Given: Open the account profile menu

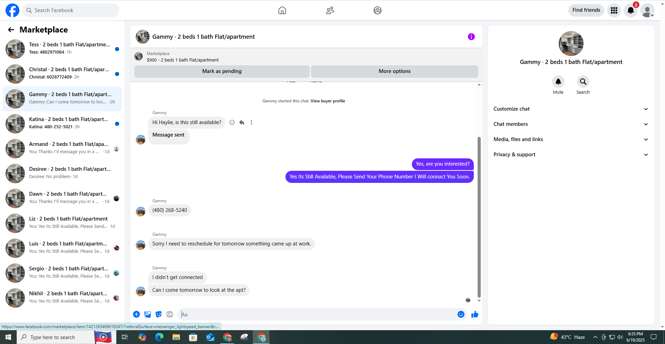Looking at the screenshot, I should [647, 10].
